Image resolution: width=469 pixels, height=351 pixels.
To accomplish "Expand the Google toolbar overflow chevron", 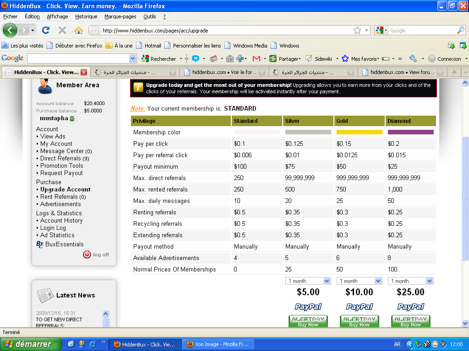I will click(x=400, y=59).
